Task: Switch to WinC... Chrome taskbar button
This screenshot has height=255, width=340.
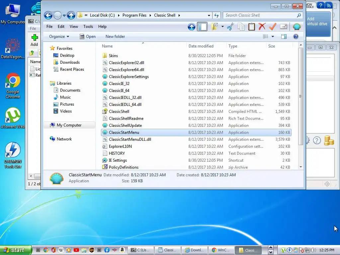Action: pyautogui.click(x=221, y=250)
